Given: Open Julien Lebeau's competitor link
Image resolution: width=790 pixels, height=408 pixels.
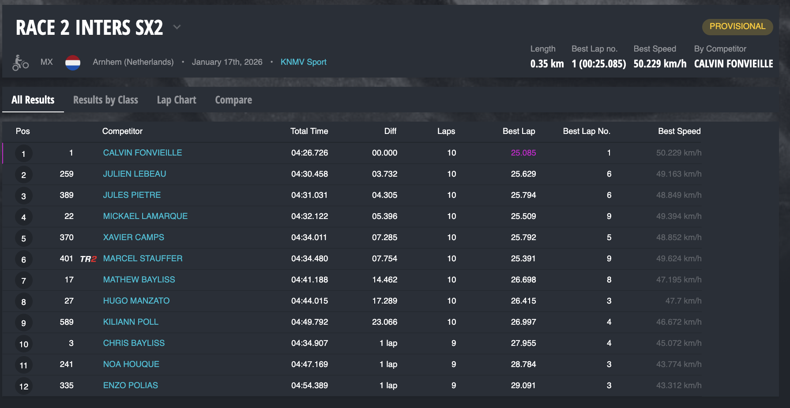Looking at the screenshot, I should pyautogui.click(x=134, y=174).
